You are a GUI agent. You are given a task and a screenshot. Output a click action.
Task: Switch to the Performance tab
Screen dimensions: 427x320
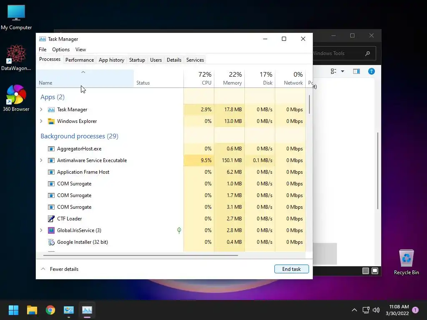pyautogui.click(x=80, y=60)
